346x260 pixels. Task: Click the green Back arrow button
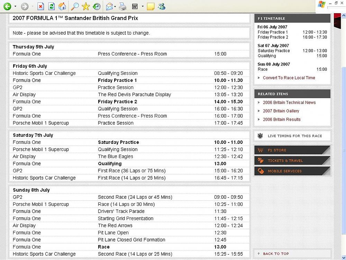pyautogui.click(x=7, y=6)
